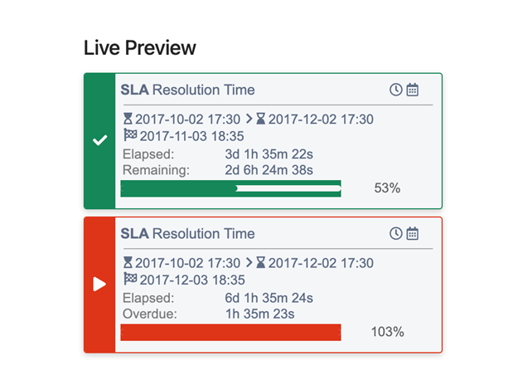Click the calendar icon in the red SLA card
This screenshot has height=390, width=518.
(413, 233)
